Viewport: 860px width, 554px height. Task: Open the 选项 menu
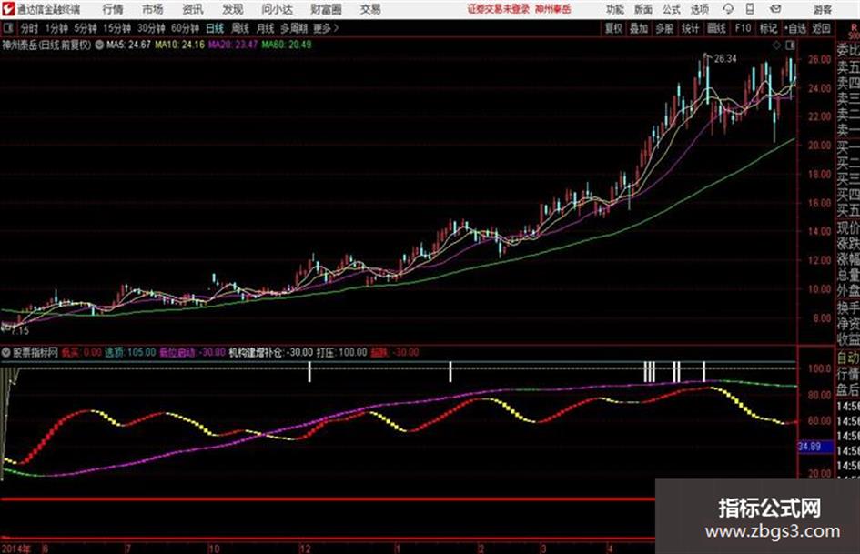[699, 9]
